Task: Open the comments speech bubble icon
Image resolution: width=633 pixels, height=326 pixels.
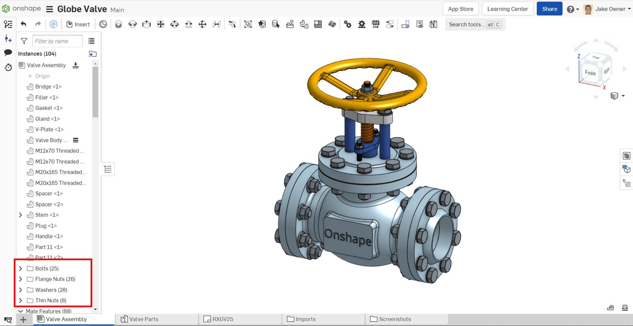Action: (x=8, y=52)
